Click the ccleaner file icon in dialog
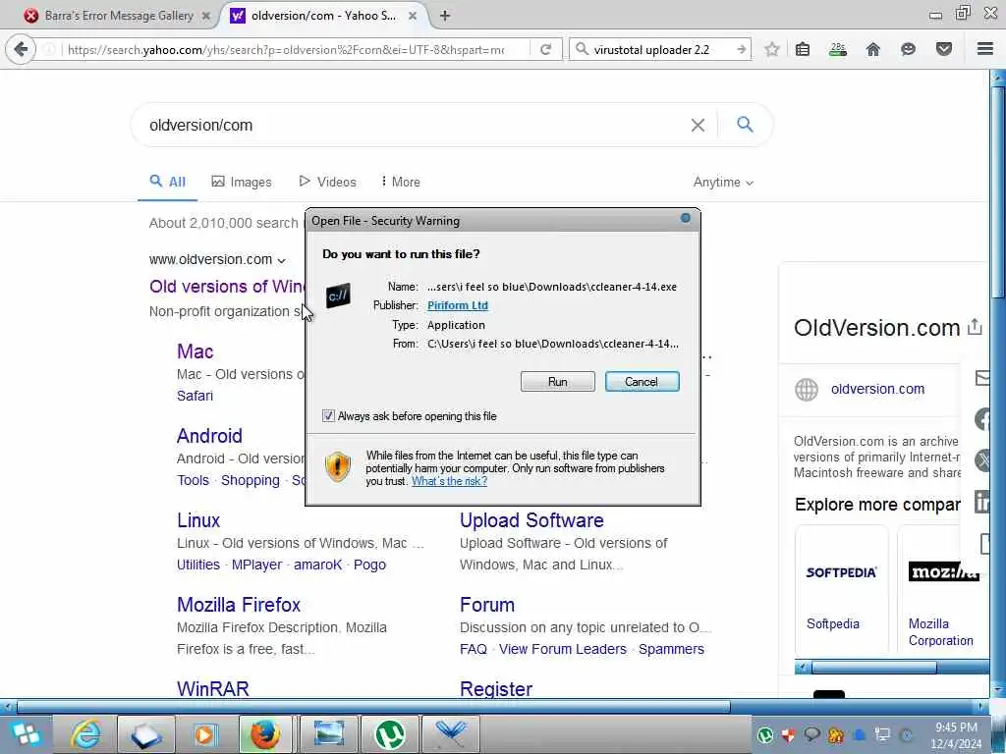This screenshot has width=1006, height=754. [338, 296]
